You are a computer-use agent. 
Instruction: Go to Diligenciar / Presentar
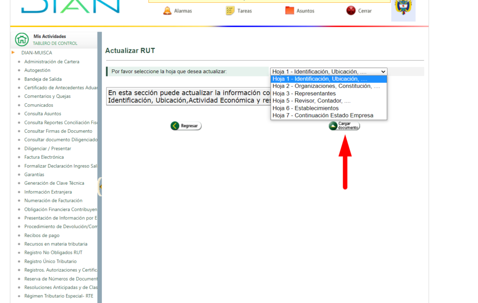(x=48, y=148)
